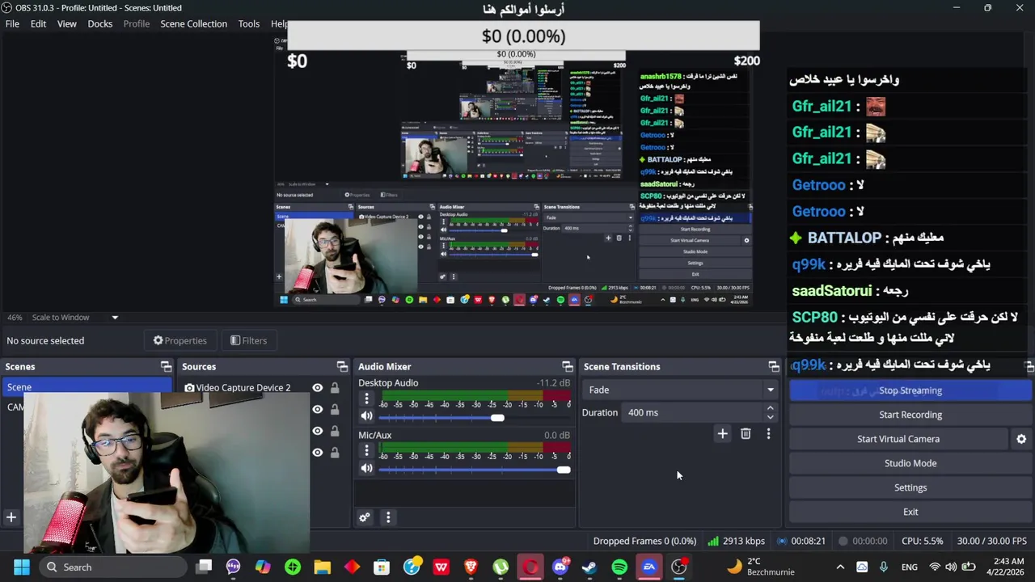Click the Dropped Frames 0 (0.0%) status
The width and height of the screenshot is (1035, 582).
point(644,541)
